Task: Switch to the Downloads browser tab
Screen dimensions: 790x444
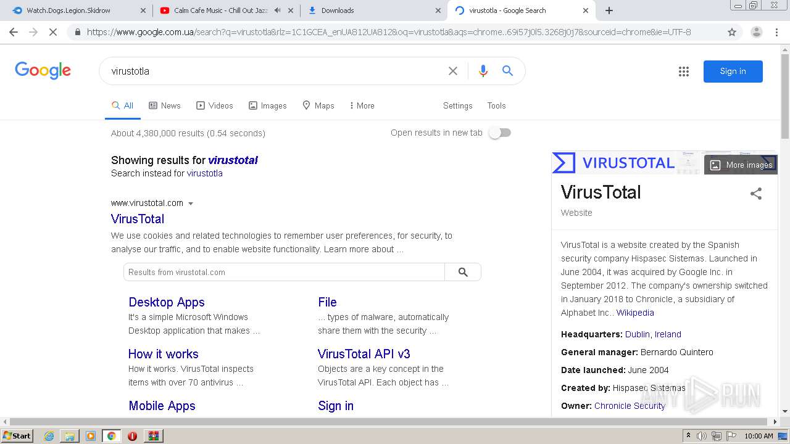Action: pos(374,10)
